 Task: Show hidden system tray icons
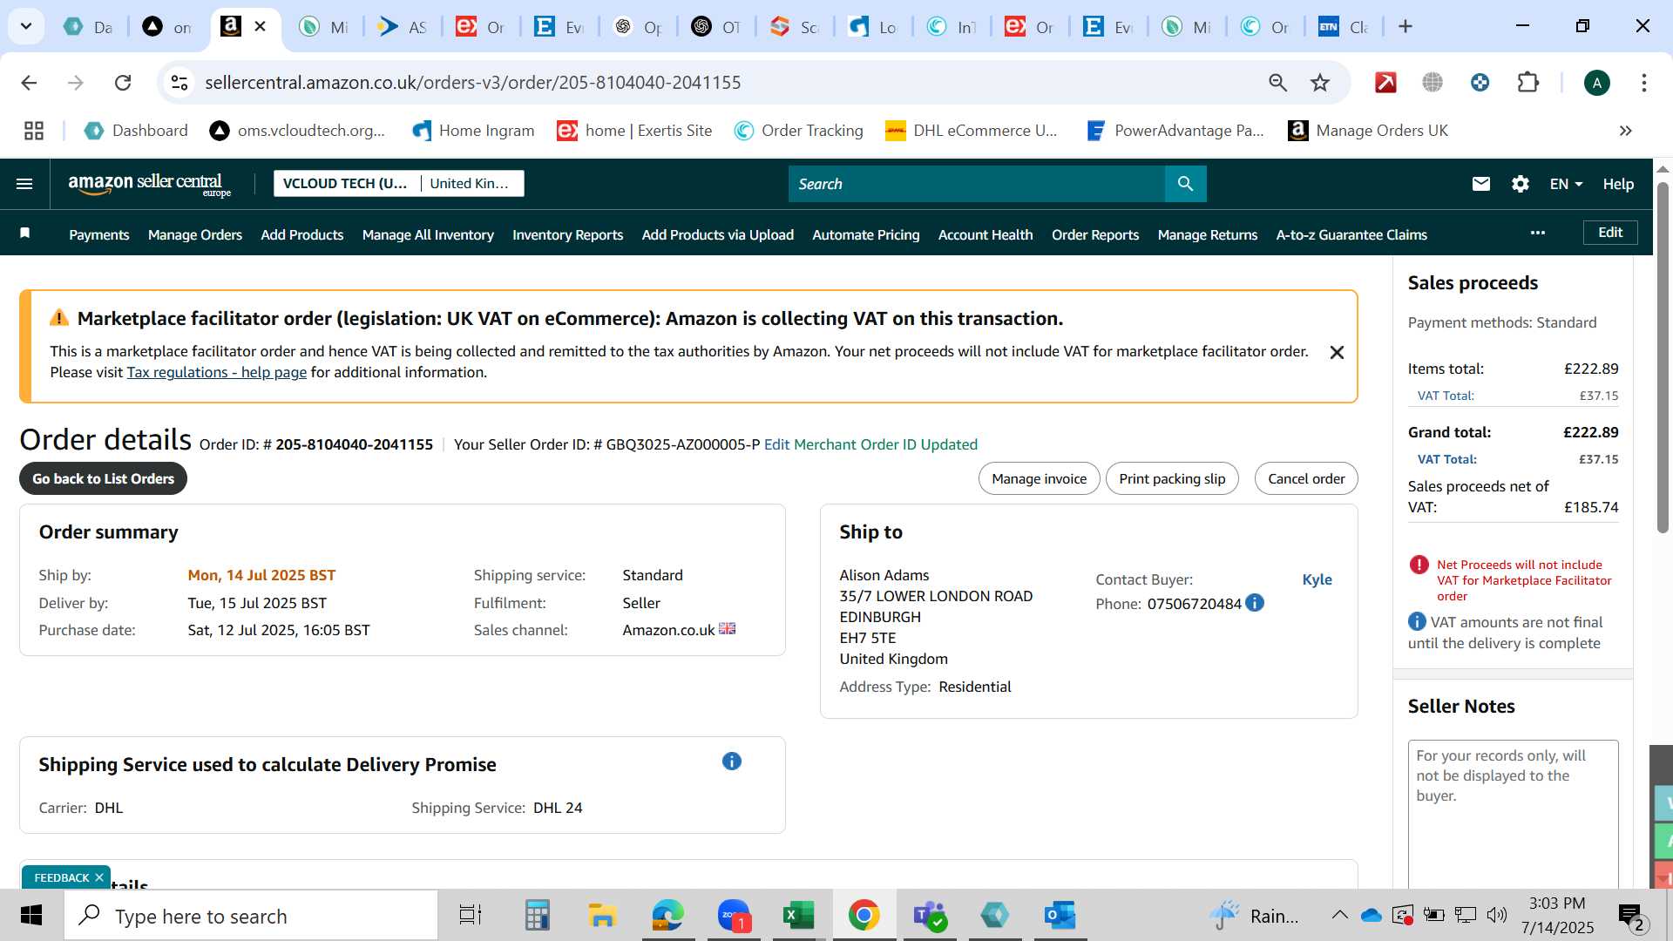click(1339, 916)
